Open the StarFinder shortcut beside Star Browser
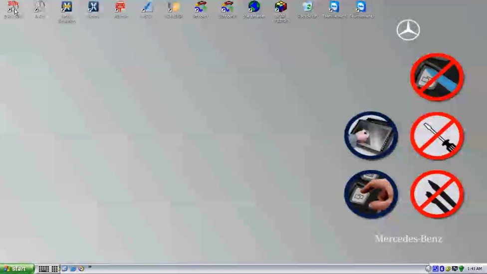This screenshot has height=274, width=487. [x=227, y=9]
